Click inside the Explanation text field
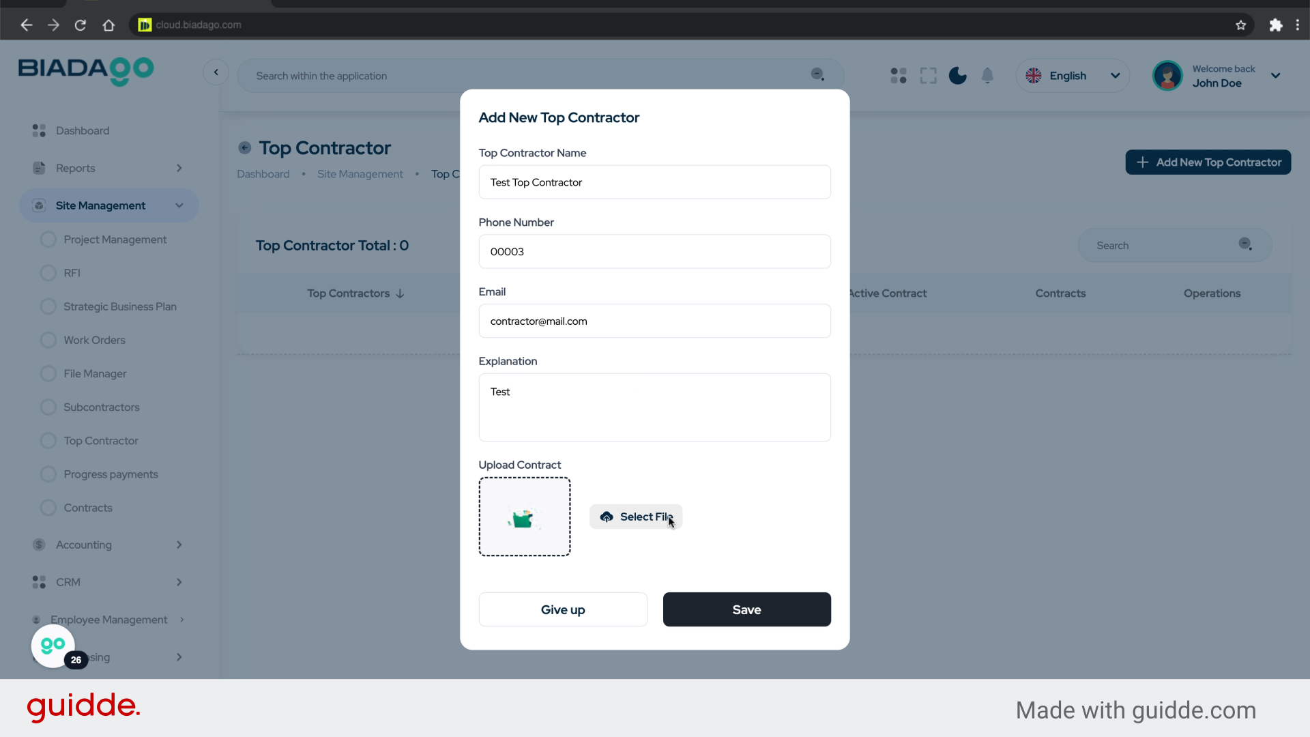The image size is (1310, 737). coord(654,407)
